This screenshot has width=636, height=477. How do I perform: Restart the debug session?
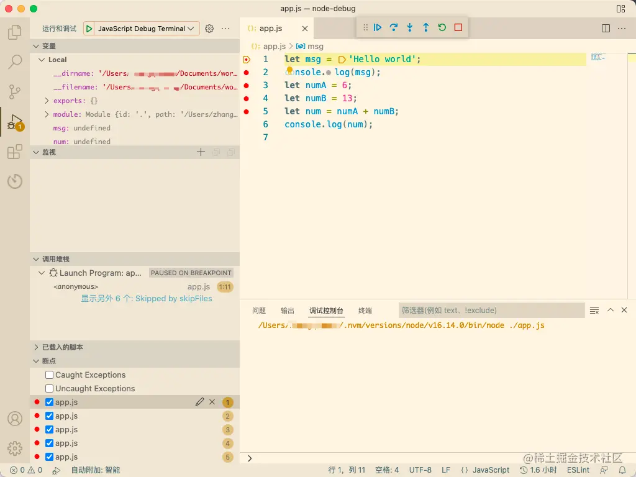point(442,27)
